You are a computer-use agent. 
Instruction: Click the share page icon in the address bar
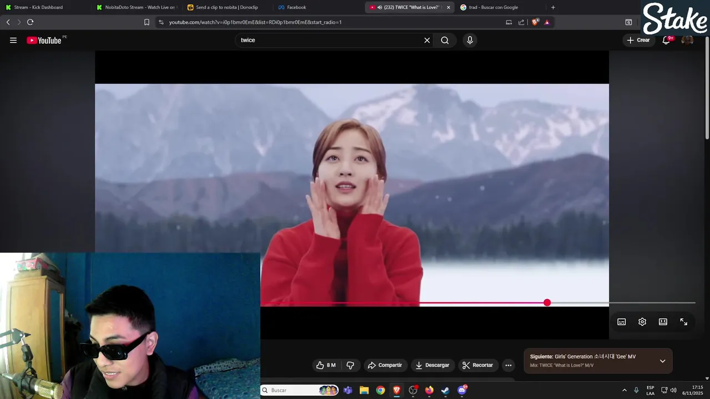coord(521,22)
